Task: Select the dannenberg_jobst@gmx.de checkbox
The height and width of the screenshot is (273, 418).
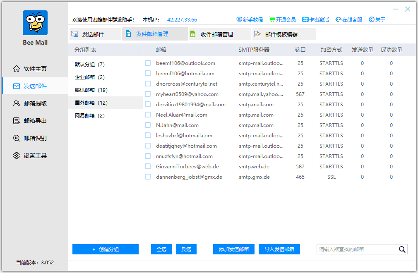Action: (x=148, y=177)
